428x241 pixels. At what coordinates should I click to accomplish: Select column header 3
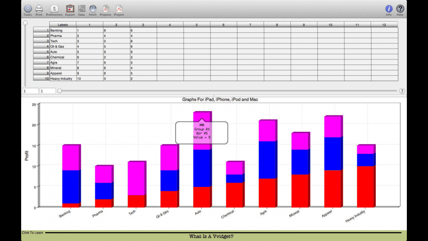pos(143,25)
